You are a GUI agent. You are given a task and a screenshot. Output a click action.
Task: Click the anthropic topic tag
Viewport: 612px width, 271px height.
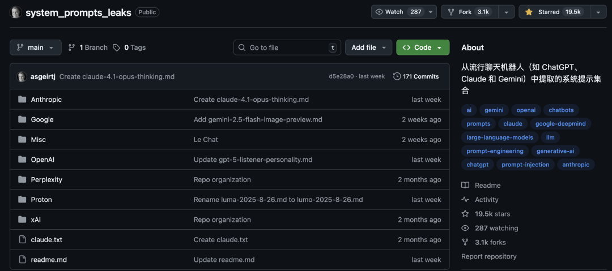point(576,165)
